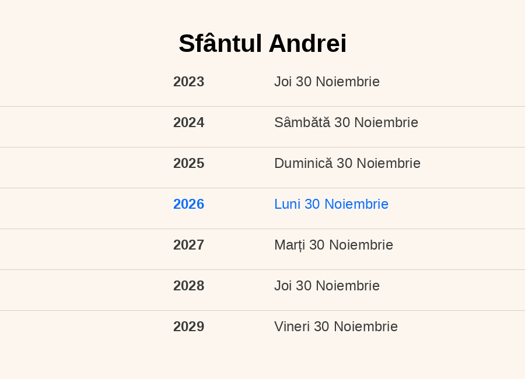Click the Duminică 30 Noiembrie date text
The width and height of the screenshot is (525, 379).
pos(347,163)
